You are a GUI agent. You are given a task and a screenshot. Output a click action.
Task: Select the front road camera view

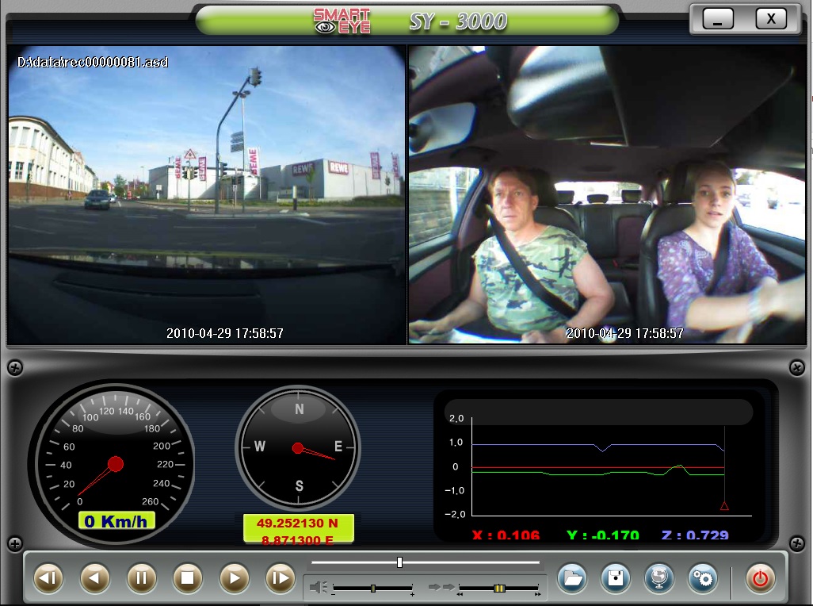click(206, 194)
